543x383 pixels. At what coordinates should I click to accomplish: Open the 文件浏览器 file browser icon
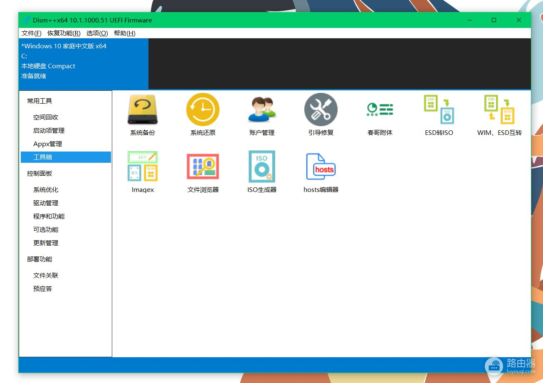[203, 167]
